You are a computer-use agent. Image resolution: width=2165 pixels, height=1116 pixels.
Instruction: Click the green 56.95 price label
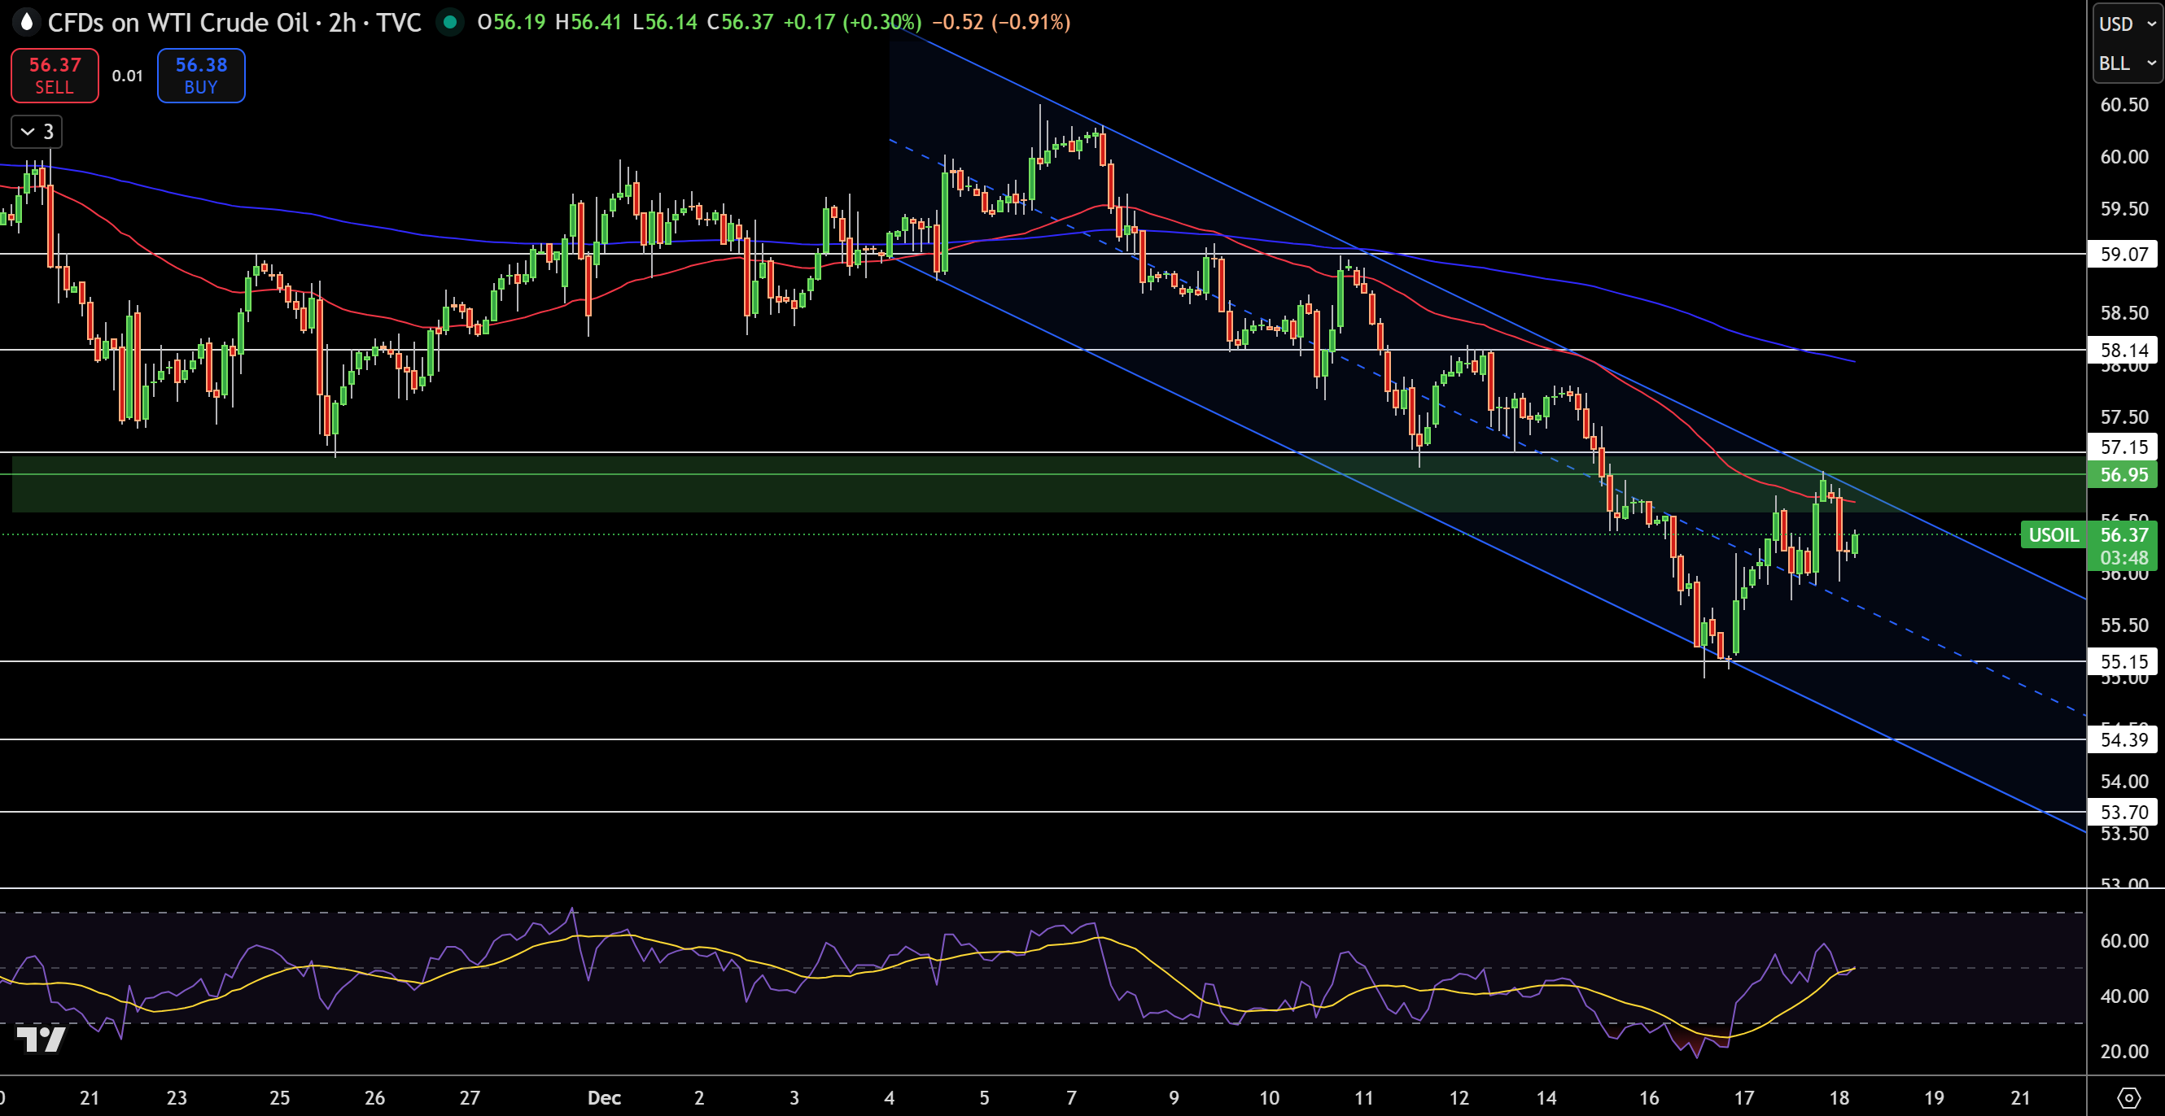point(2123,474)
